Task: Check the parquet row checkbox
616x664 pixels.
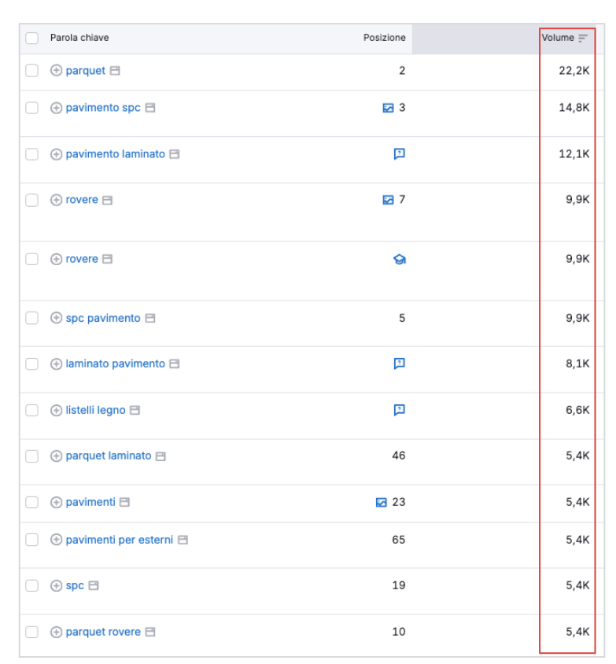Action: tap(32, 71)
